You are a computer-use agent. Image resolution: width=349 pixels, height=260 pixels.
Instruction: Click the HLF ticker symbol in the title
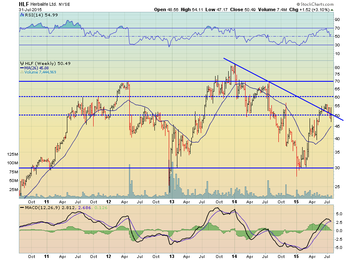[x=24, y=4]
